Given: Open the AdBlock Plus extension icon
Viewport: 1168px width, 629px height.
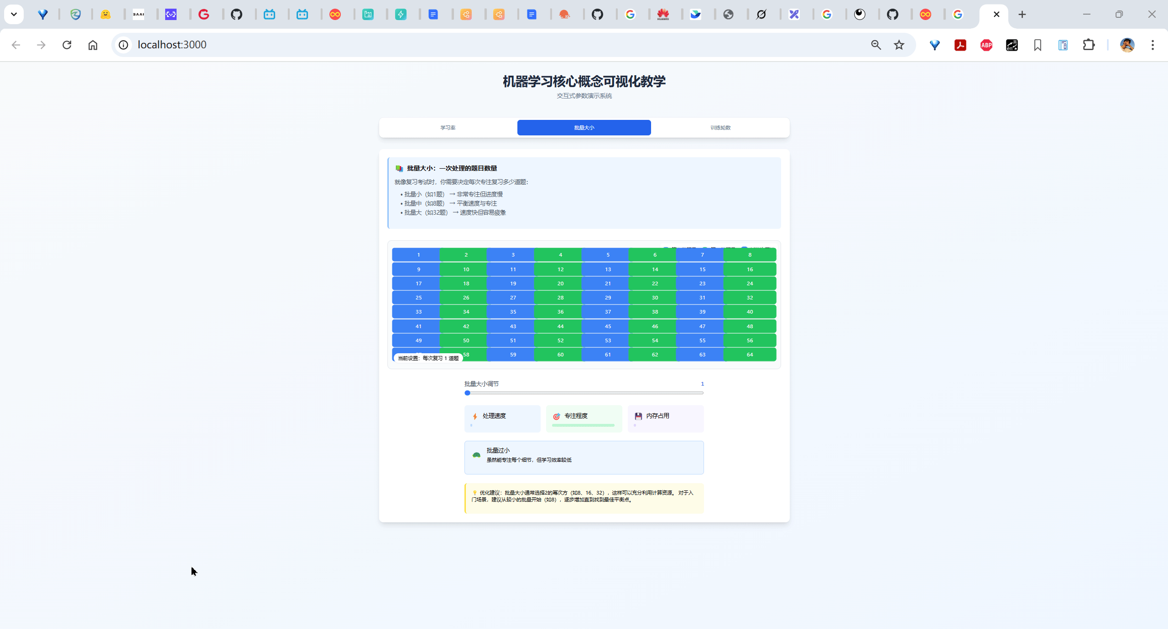Looking at the screenshot, I should (x=986, y=45).
